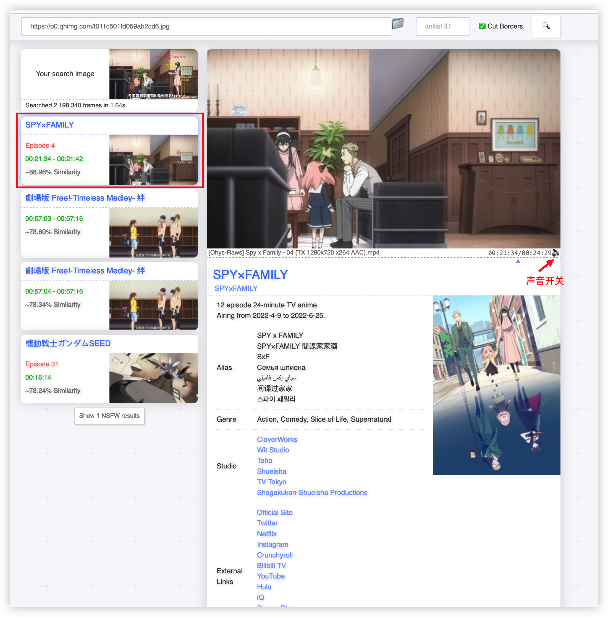Toggle the video sound speaker icon

coord(555,253)
